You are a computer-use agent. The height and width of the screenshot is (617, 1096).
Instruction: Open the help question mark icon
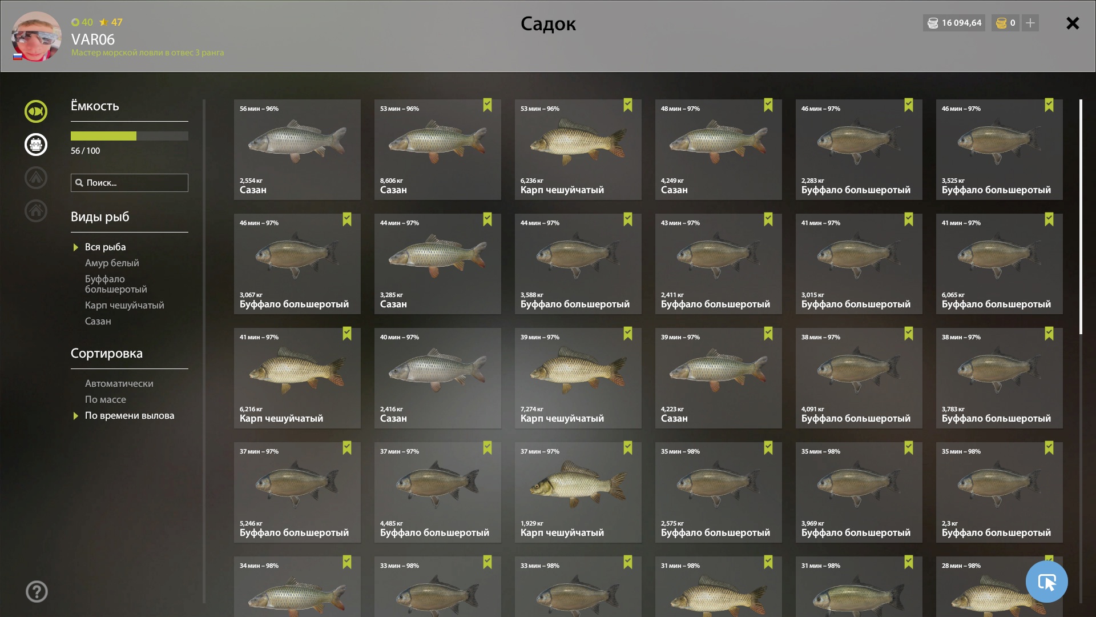coord(37,591)
